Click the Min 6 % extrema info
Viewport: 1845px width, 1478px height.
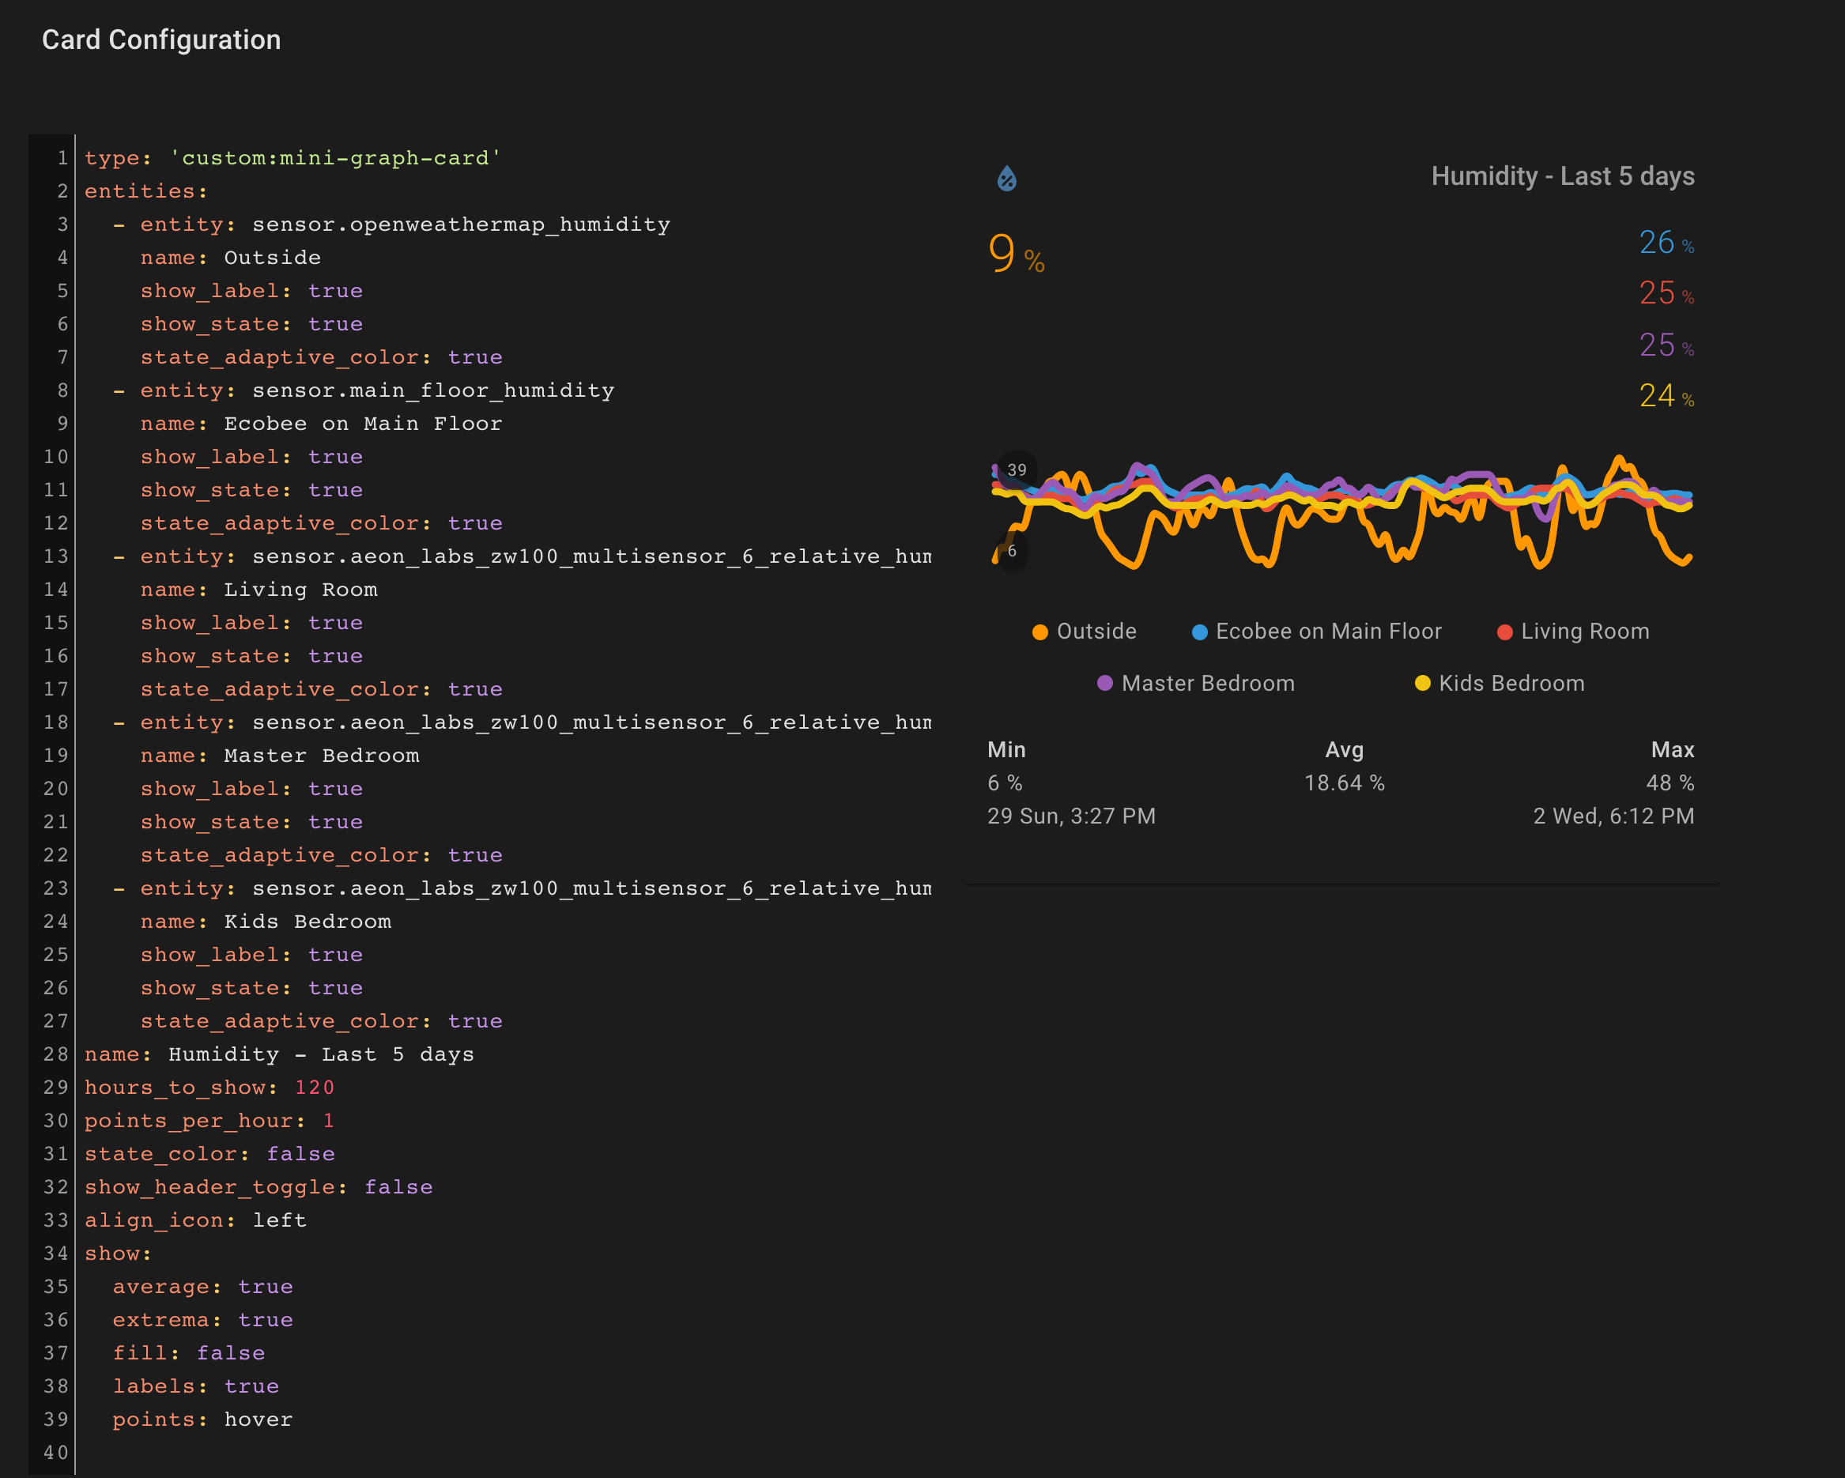[x=1005, y=783]
